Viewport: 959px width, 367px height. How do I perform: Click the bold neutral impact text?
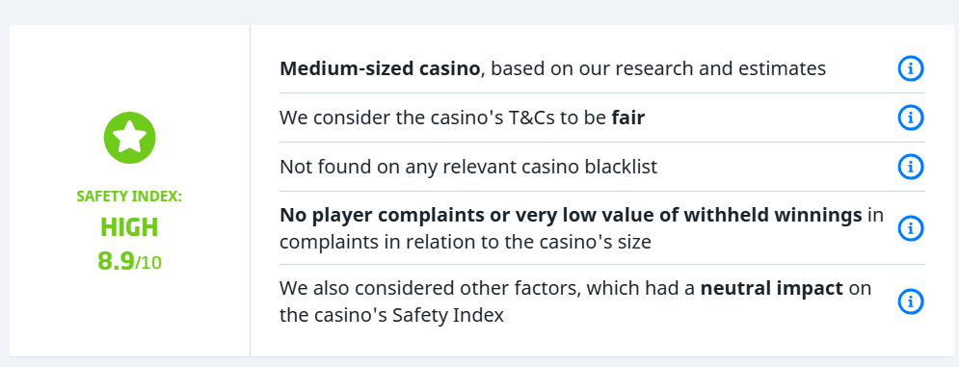tap(772, 287)
